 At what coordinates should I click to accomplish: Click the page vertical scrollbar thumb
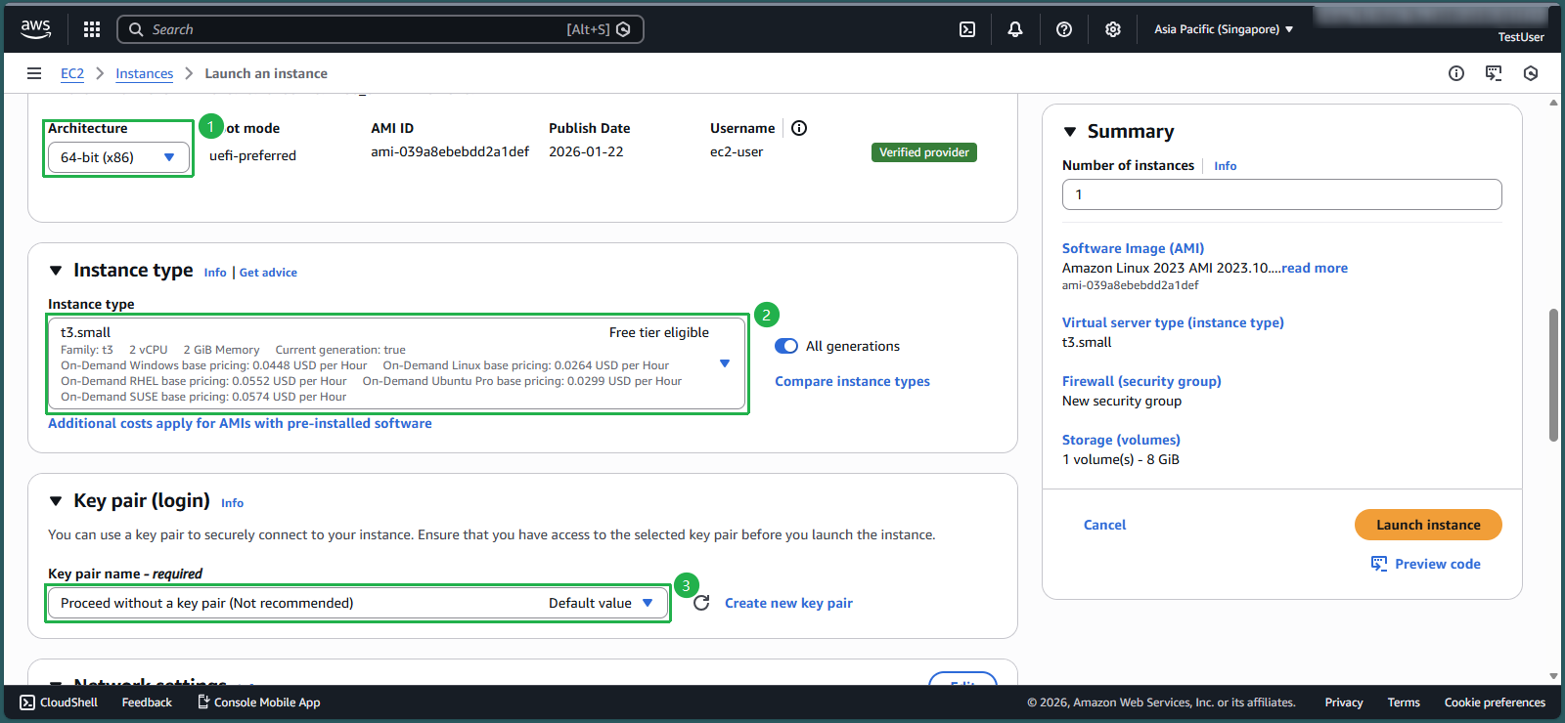click(1553, 375)
